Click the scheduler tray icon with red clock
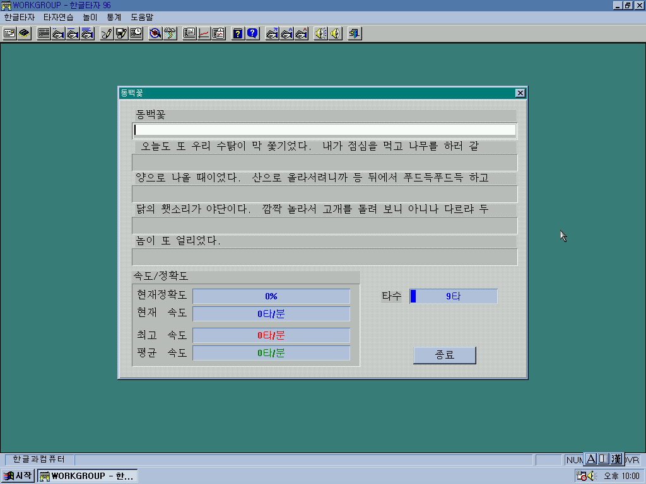The width and height of the screenshot is (646, 484). (x=581, y=476)
